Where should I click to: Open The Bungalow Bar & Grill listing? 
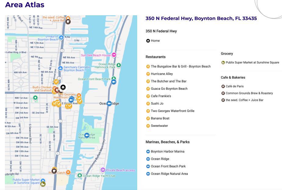[x=180, y=66]
